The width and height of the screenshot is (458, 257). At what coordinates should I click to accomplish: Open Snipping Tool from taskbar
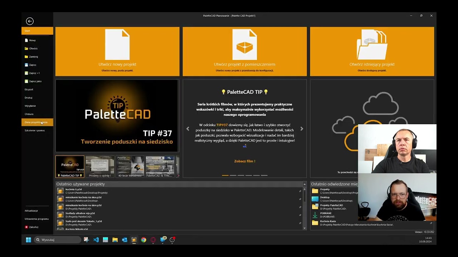click(86, 240)
